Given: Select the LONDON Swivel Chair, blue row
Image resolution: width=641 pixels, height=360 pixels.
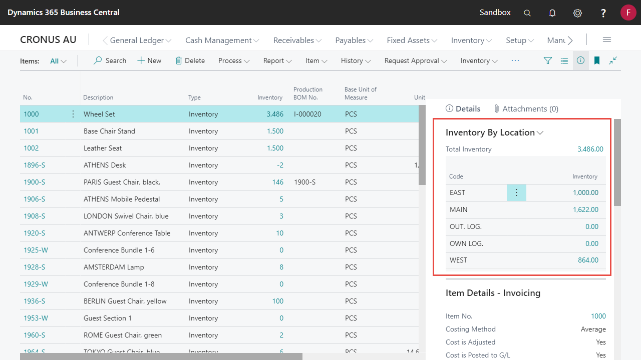Looking at the screenshot, I should 219,216.
